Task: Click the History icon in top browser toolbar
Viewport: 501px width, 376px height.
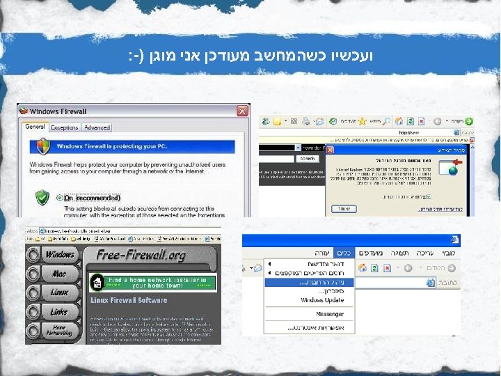Action: click(333, 121)
